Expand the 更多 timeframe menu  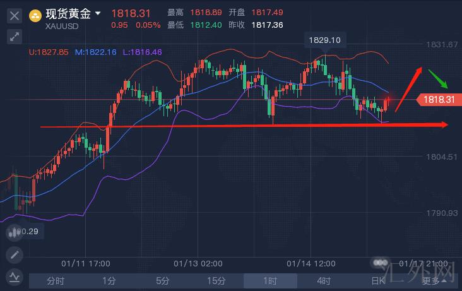[431, 281]
